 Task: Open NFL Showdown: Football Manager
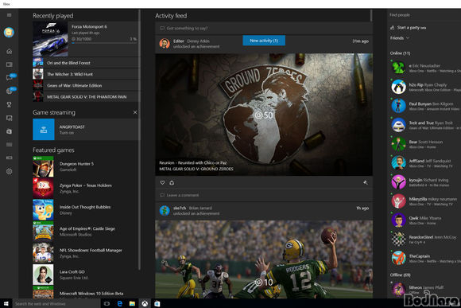tap(85, 253)
